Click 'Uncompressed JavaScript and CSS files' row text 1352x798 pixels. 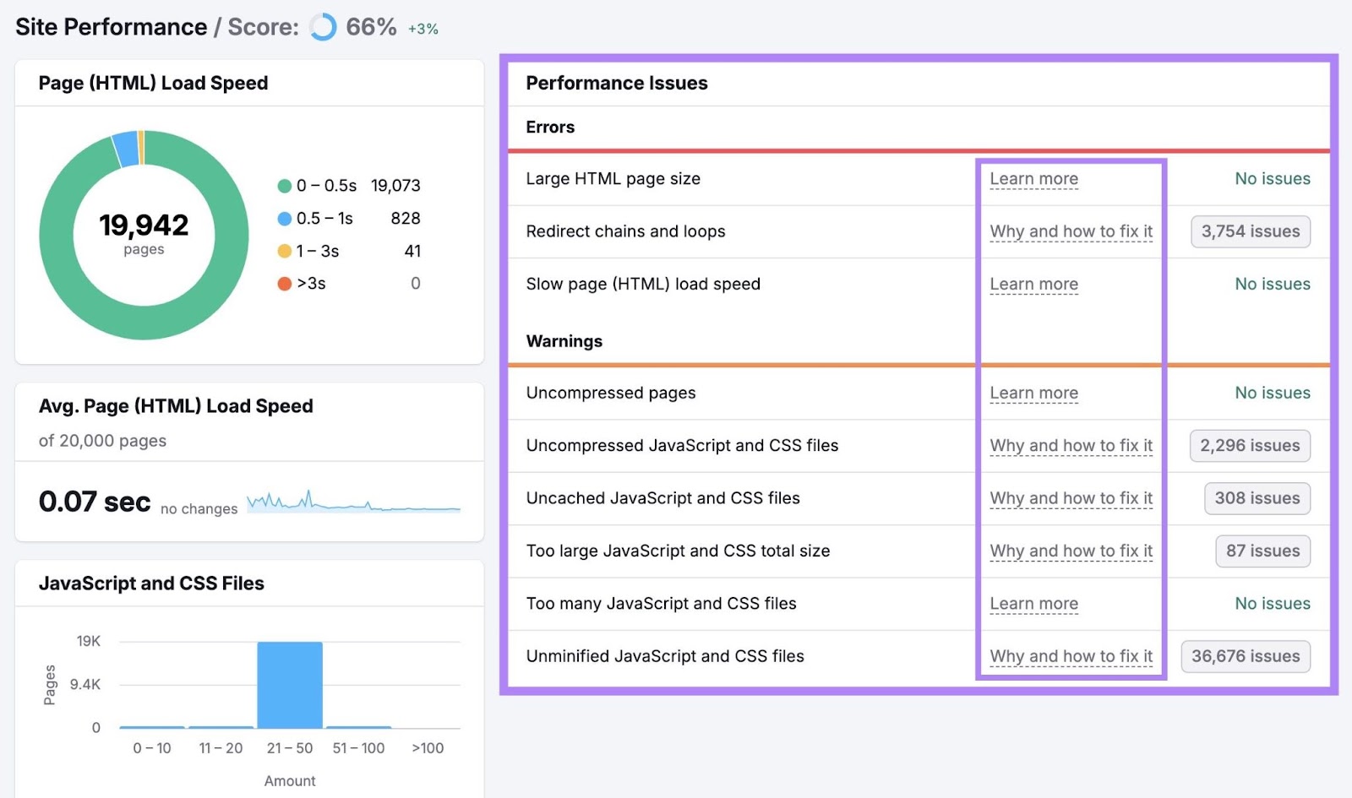[x=682, y=446]
